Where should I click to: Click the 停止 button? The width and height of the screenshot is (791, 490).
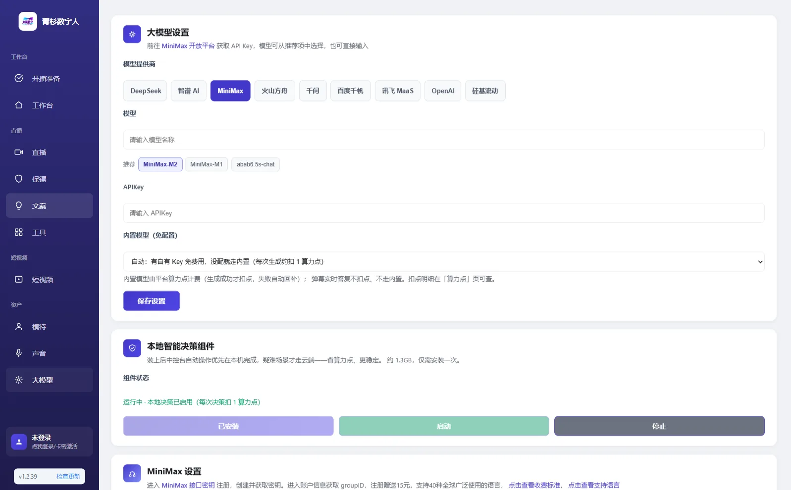pyautogui.click(x=659, y=426)
